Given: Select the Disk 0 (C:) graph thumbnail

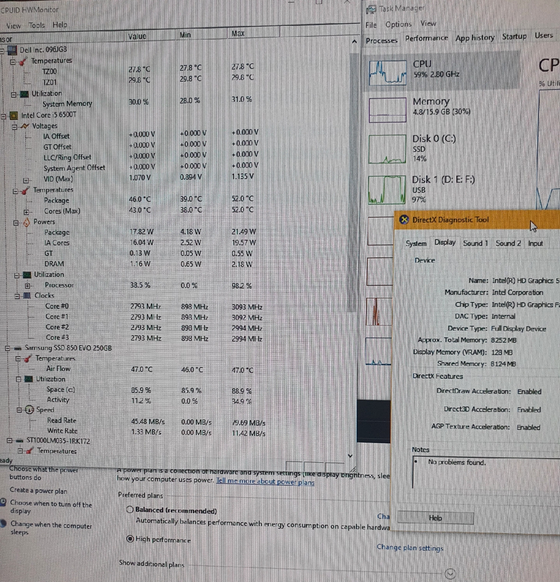Looking at the screenshot, I should (387, 149).
